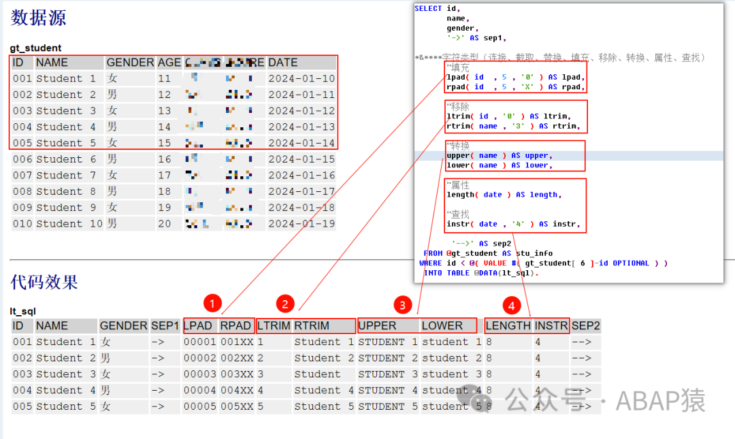Click the DATE column header in gt_student
The height and width of the screenshot is (439, 735).
283,63
